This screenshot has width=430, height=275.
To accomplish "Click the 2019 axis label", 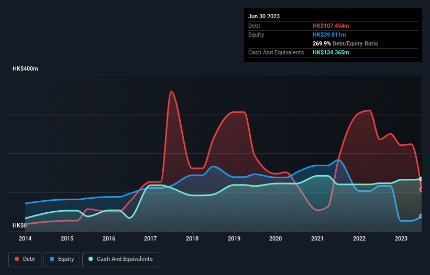I will [x=234, y=238].
